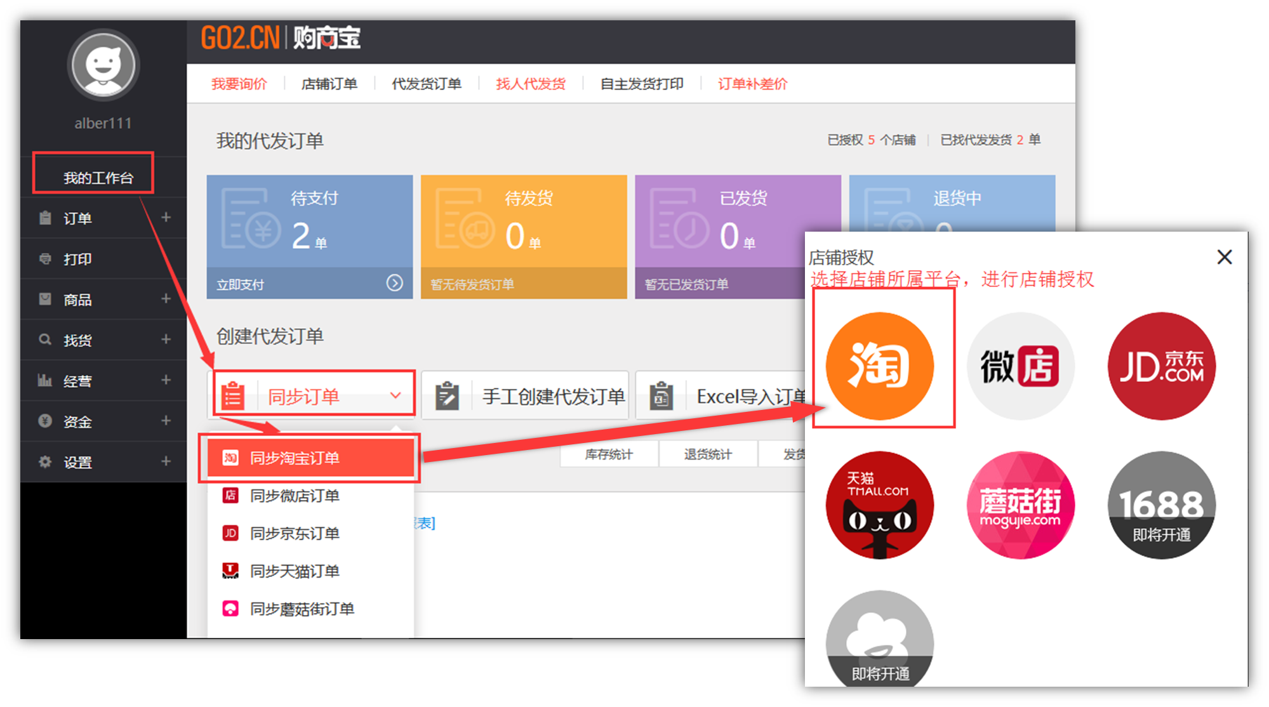Switch to the 退货统计 tab

point(708,454)
